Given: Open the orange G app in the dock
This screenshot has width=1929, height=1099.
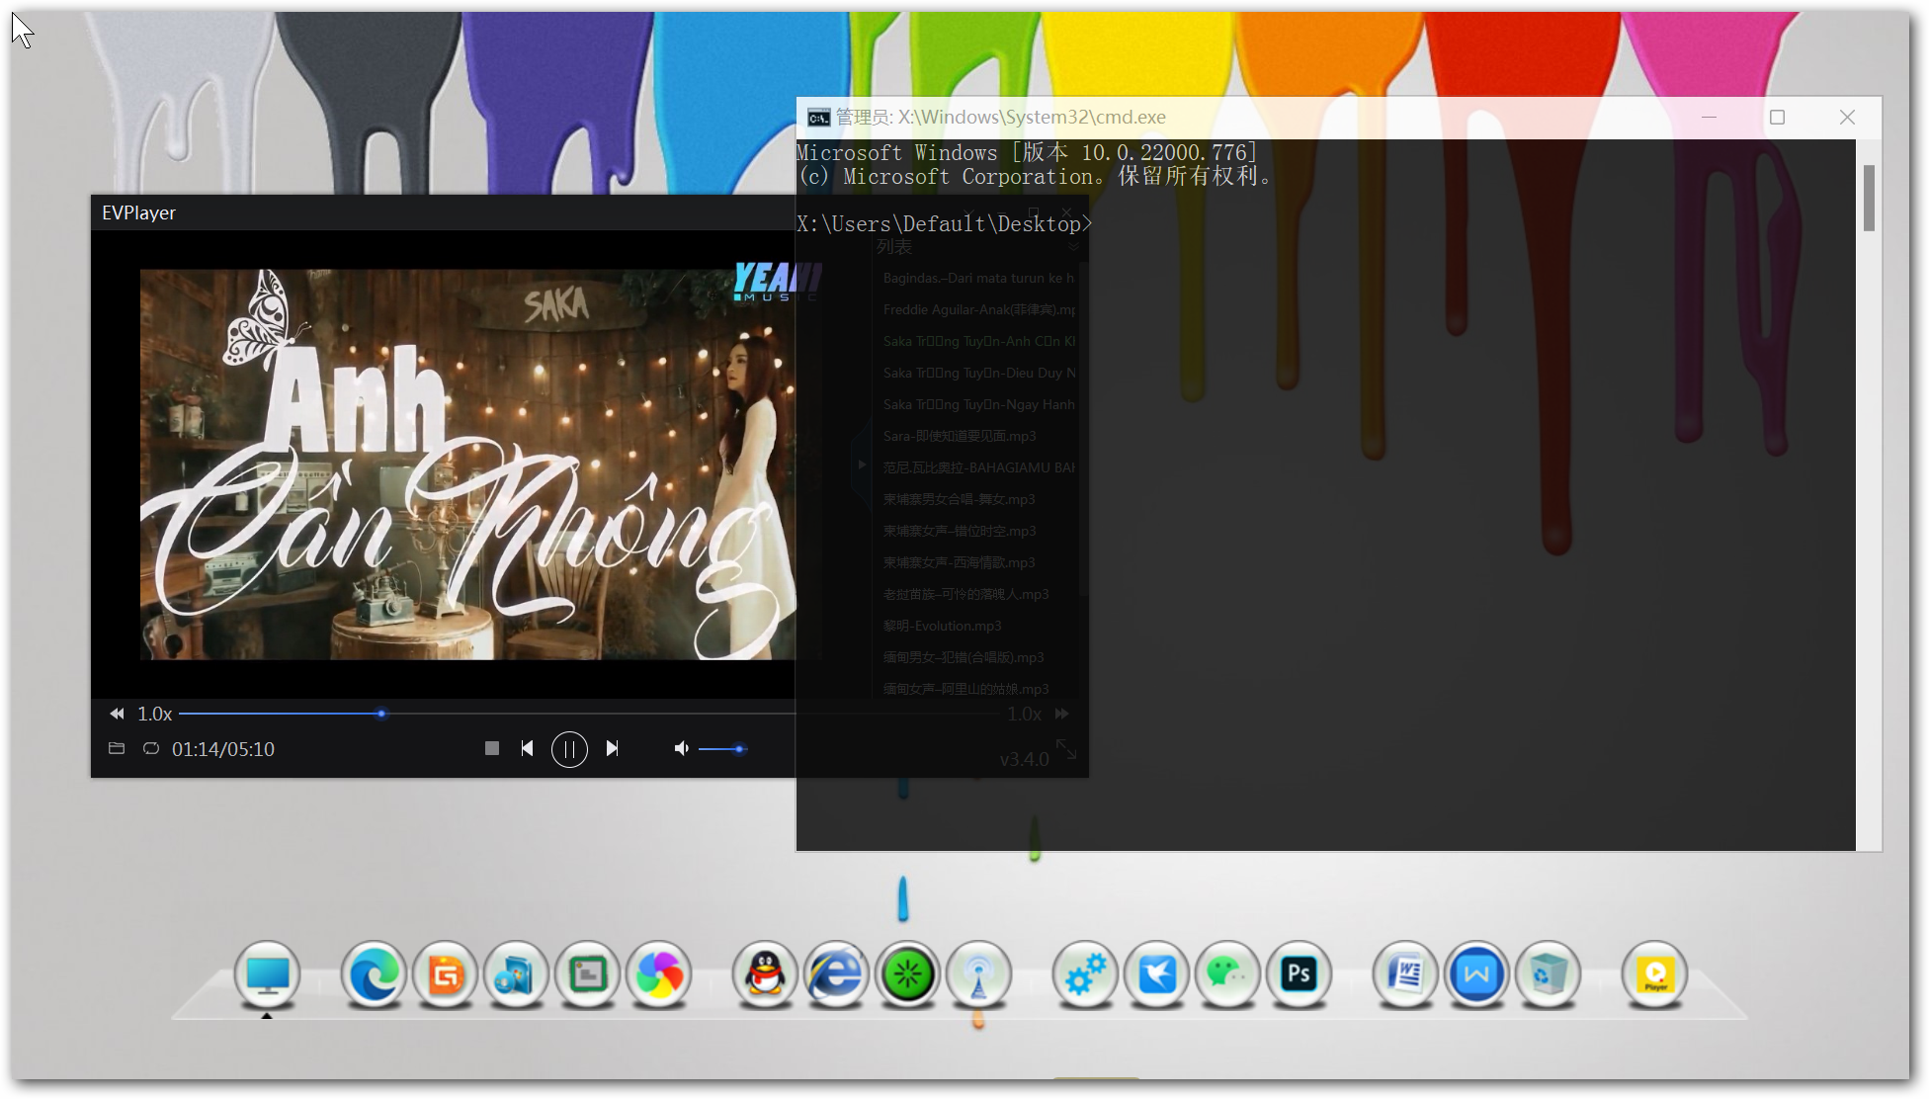Looking at the screenshot, I should coord(445,974).
